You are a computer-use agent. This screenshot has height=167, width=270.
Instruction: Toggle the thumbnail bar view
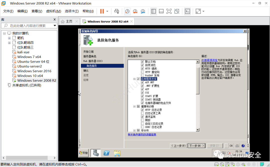pos(161,11)
